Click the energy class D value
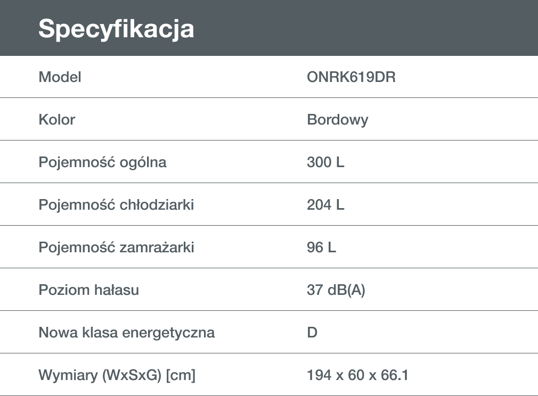Image resolution: width=538 pixels, height=396 pixels. pos(312,332)
